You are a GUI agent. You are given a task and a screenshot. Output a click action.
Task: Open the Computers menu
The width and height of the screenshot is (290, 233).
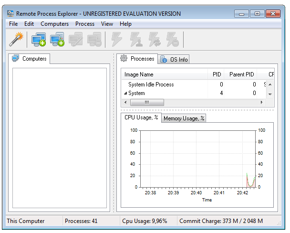54,24
